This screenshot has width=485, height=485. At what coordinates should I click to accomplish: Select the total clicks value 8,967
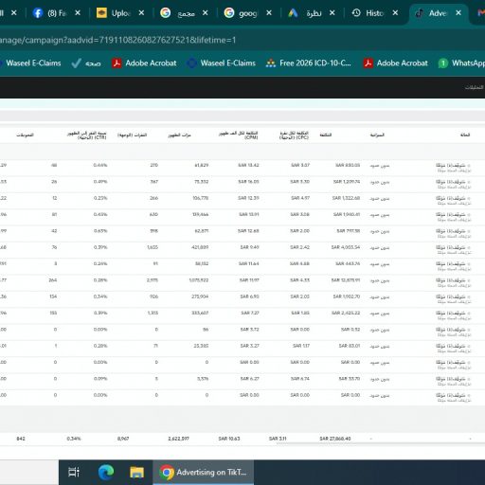click(123, 439)
